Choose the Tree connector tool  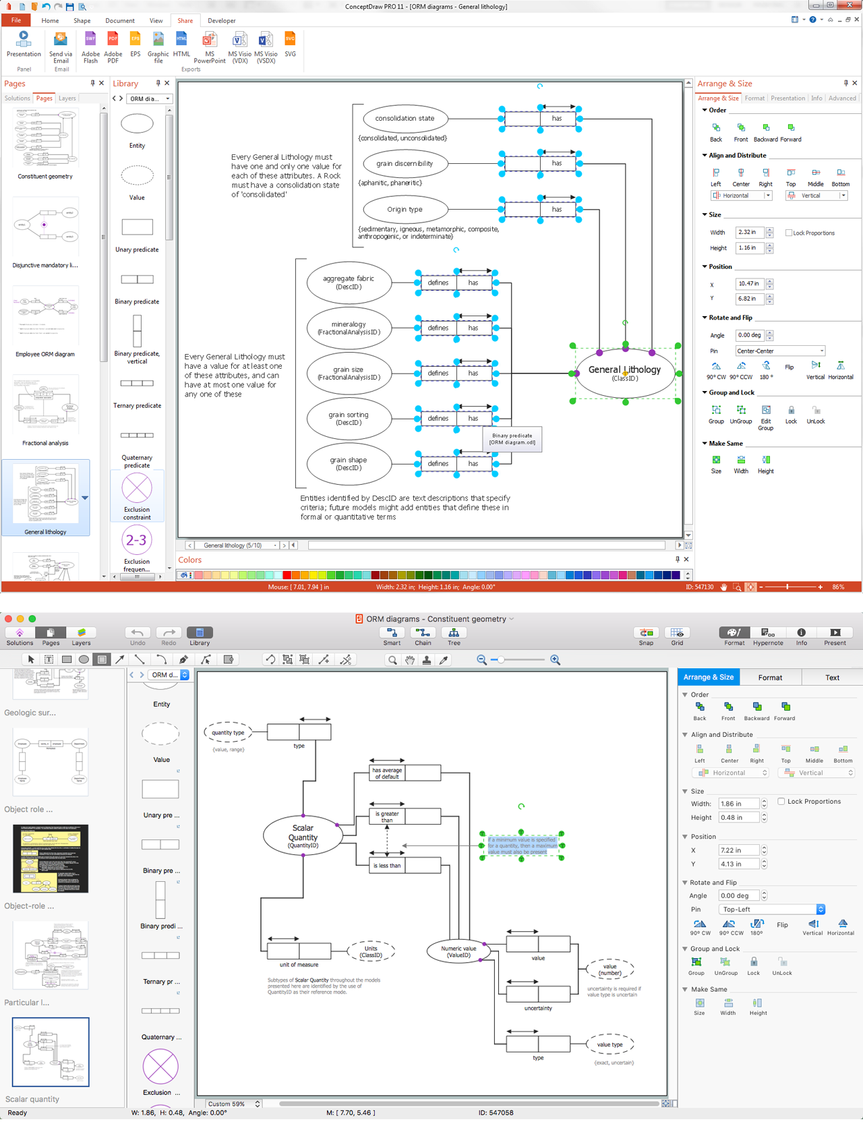point(454,636)
